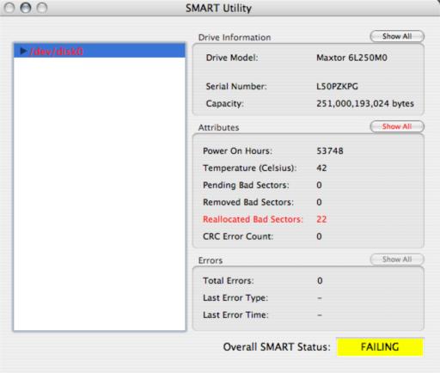The height and width of the screenshot is (373, 440).
Task: Click the Total Errors value
Action: tap(320, 280)
